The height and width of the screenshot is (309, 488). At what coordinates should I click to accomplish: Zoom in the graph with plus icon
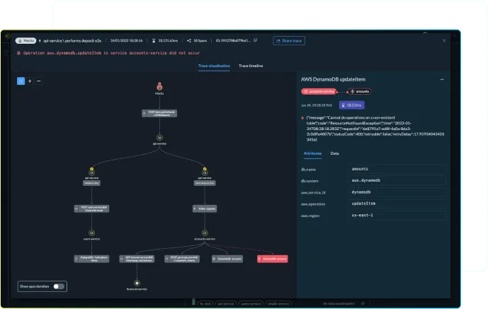pos(30,81)
